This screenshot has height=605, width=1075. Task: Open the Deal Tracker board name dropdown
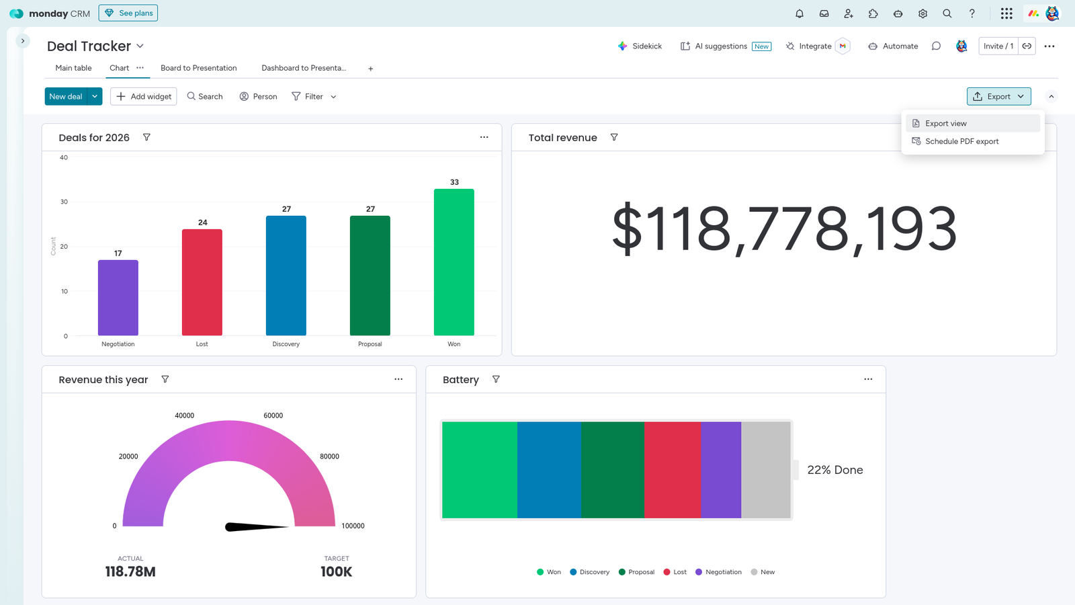point(140,46)
